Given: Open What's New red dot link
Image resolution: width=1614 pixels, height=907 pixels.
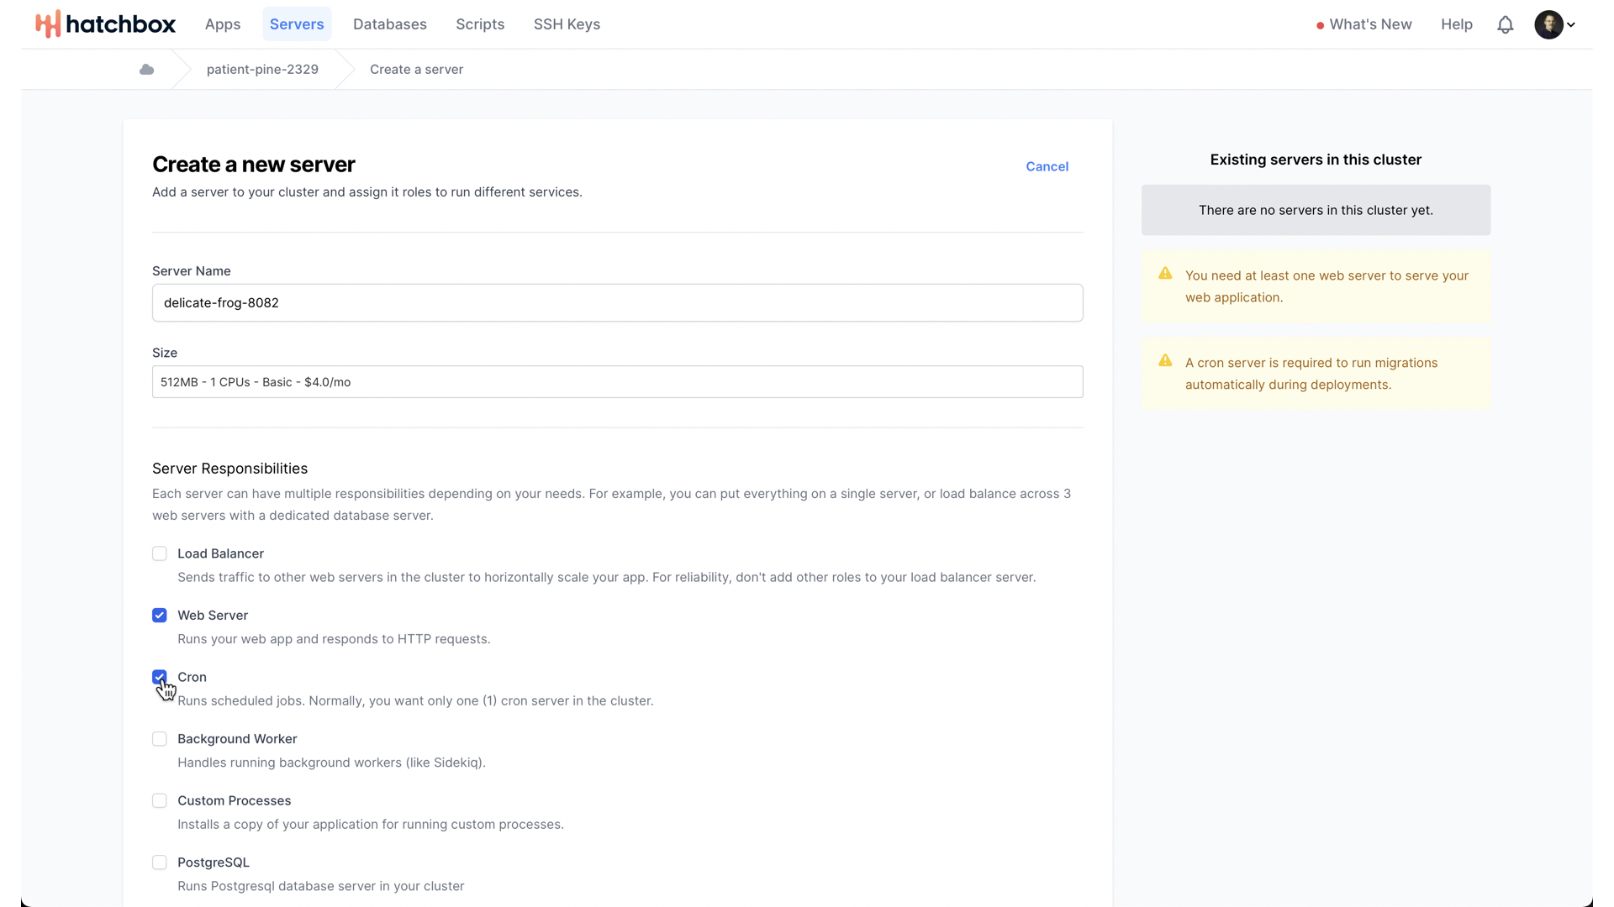Looking at the screenshot, I should [x=1363, y=24].
